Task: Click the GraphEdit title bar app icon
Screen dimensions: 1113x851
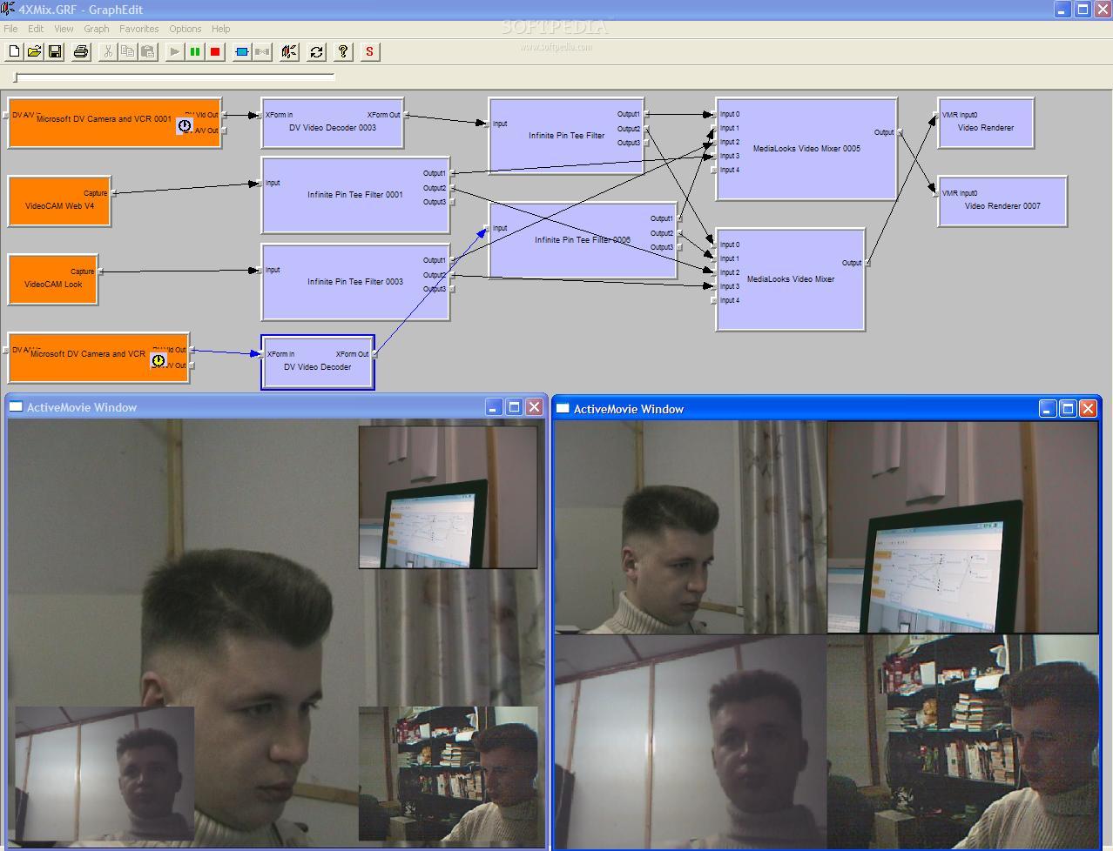Action: point(8,9)
